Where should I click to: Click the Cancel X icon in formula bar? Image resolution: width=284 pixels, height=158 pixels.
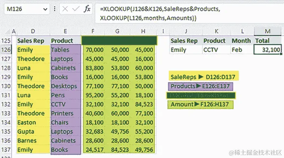pos(65,8)
